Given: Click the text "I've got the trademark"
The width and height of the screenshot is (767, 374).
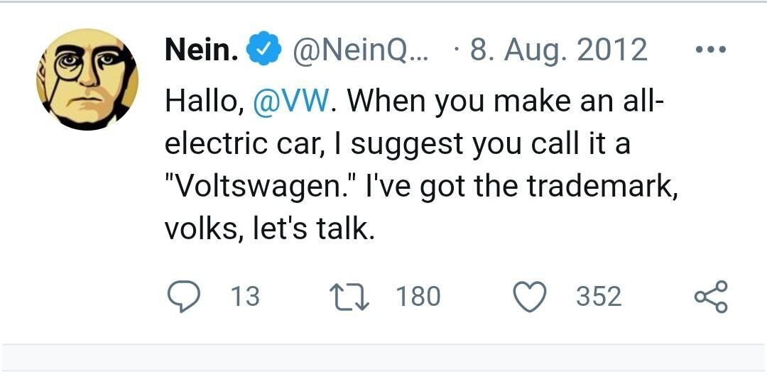Looking at the screenshot, I should tap(518, 187).
